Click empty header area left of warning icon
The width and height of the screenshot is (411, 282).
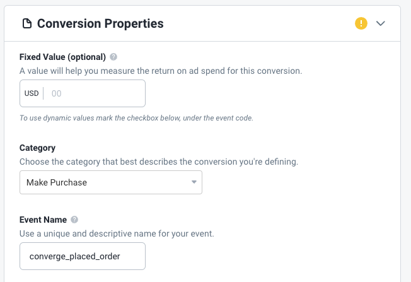[265, 24]
